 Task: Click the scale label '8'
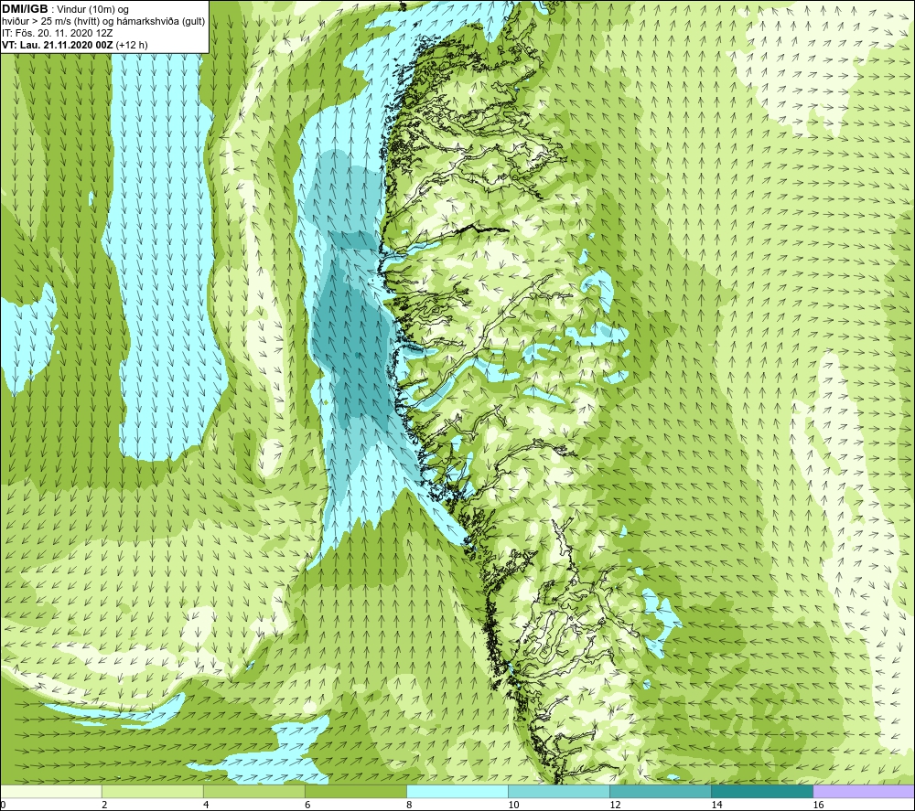coord(409,806)
